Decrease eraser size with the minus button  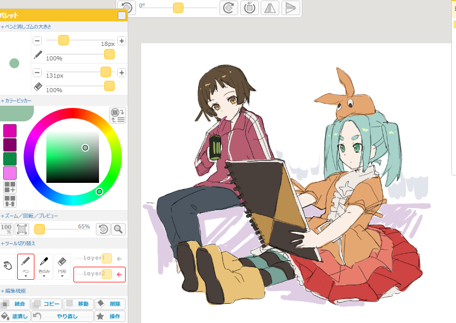coord(37,72)
